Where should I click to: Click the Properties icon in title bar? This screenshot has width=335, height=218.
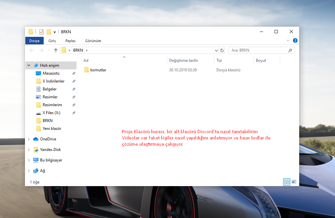pyautogui.click(x=41, y=32)
